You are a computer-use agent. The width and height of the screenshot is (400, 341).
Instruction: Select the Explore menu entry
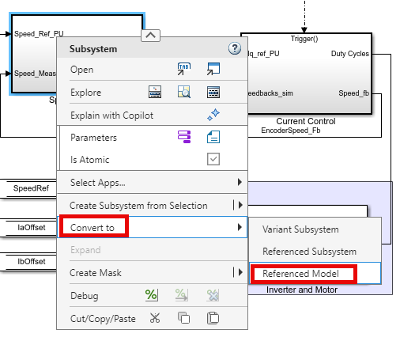[85, 93]
